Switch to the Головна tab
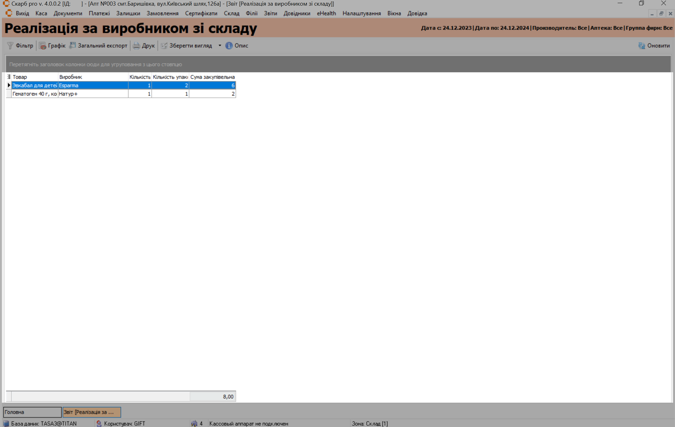 pyautogui.click(x=32, y=412)
